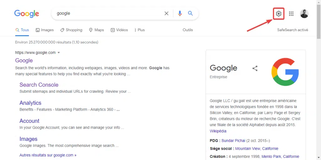Share the Google knowledge panel

click(x=255, y=69)
